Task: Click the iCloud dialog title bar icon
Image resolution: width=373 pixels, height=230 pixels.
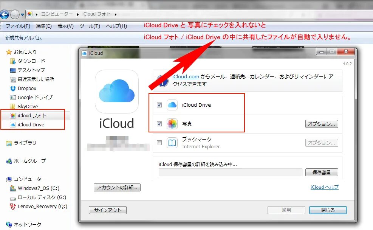Action: coord(84,53)
